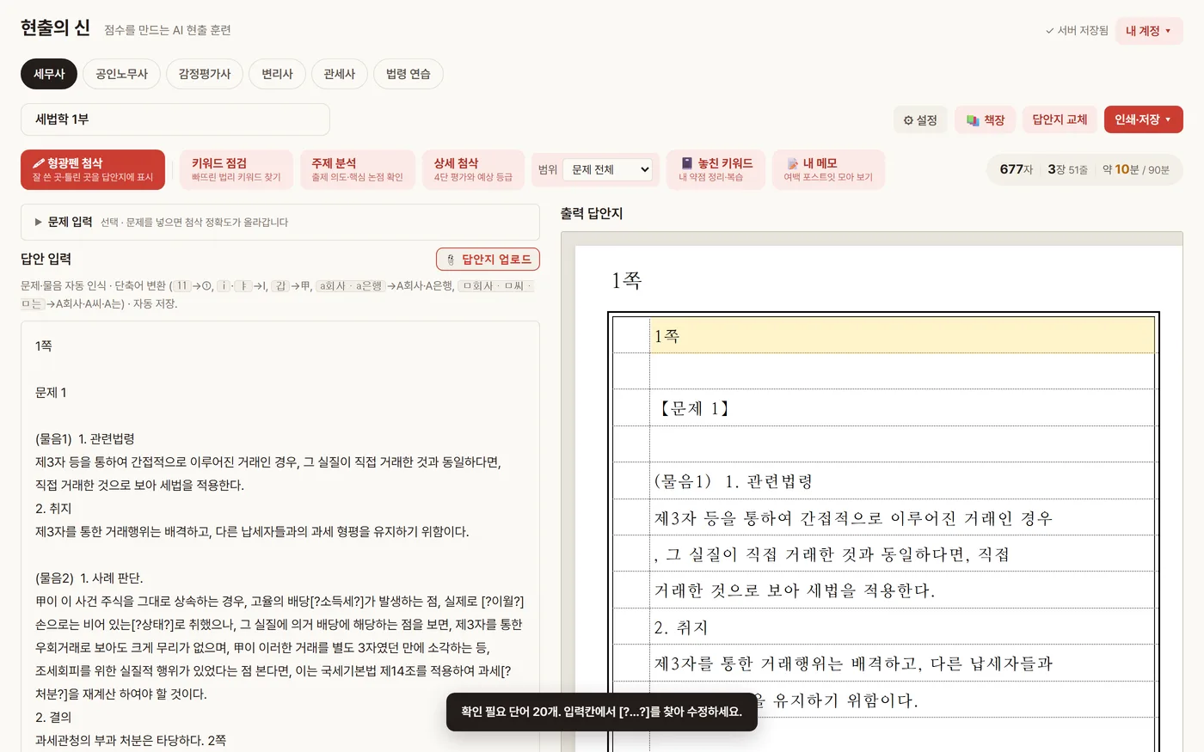
Task: Click the 약 10분 / 90분 time estimate
Action: 1136,169
